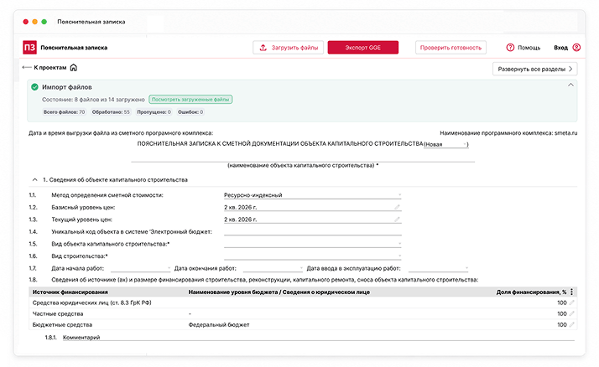Click the Вход login link
Image resolution: width=599 pixels, height=367 pixels.
coord(560,48)
